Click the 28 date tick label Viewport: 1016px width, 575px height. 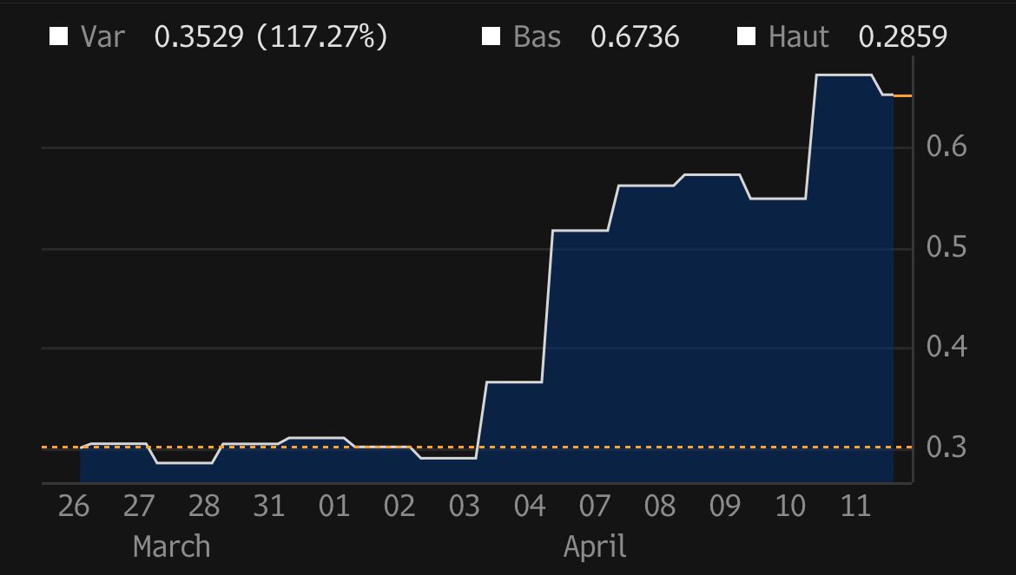coord(204,506)
